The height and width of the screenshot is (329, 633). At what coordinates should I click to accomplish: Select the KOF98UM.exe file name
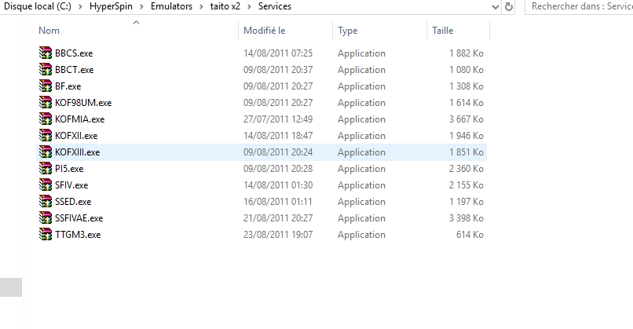(83, 103)
